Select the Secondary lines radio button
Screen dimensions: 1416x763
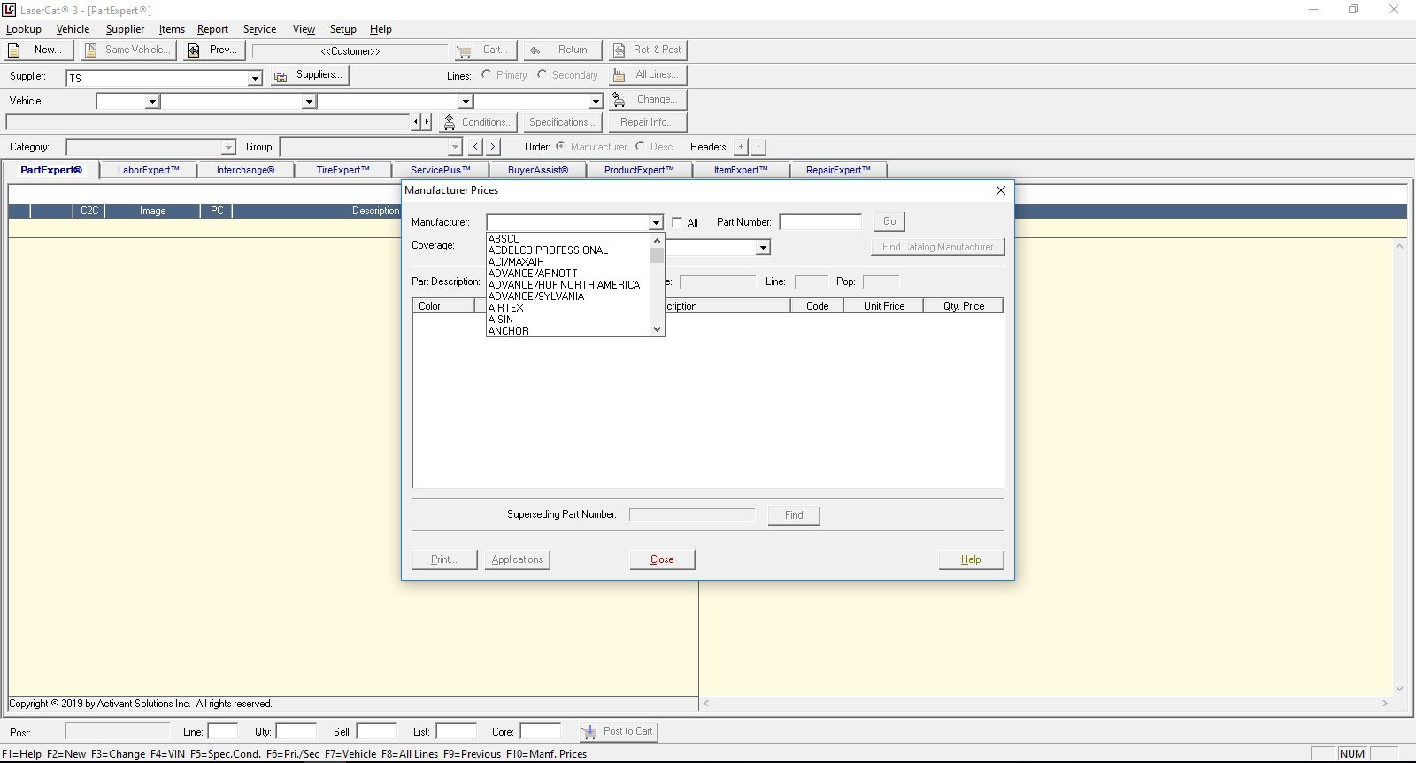pos(543,74)
